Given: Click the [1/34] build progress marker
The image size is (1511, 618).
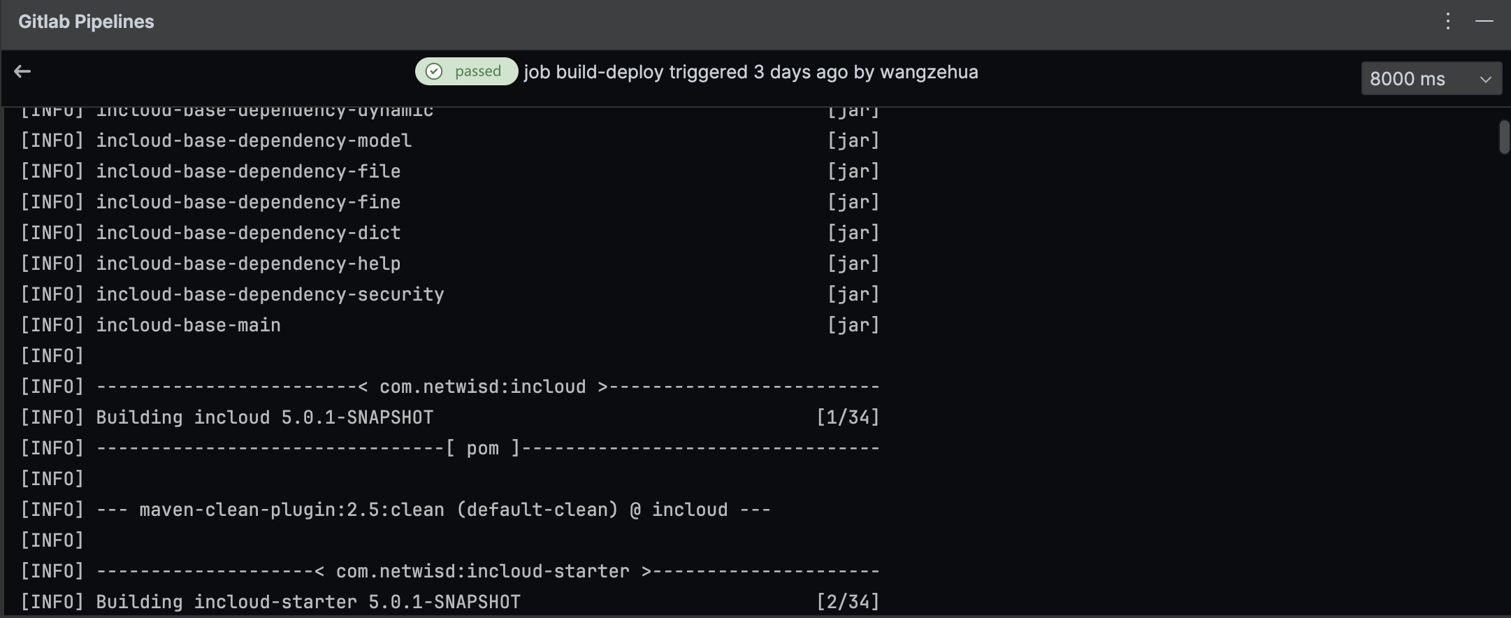Looking at the screenshot, I should [848, 417].
